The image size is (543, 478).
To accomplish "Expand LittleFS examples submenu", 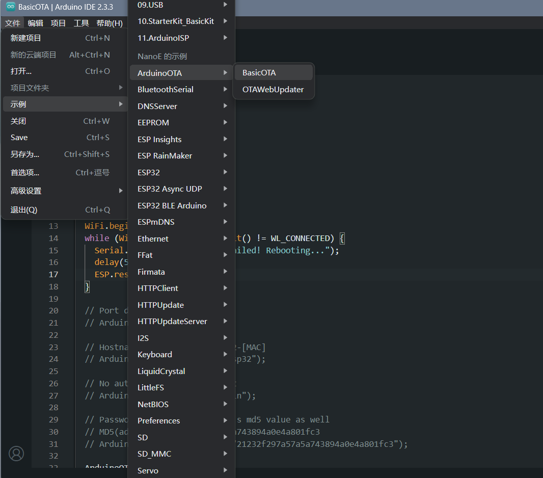I will [182, 388].
